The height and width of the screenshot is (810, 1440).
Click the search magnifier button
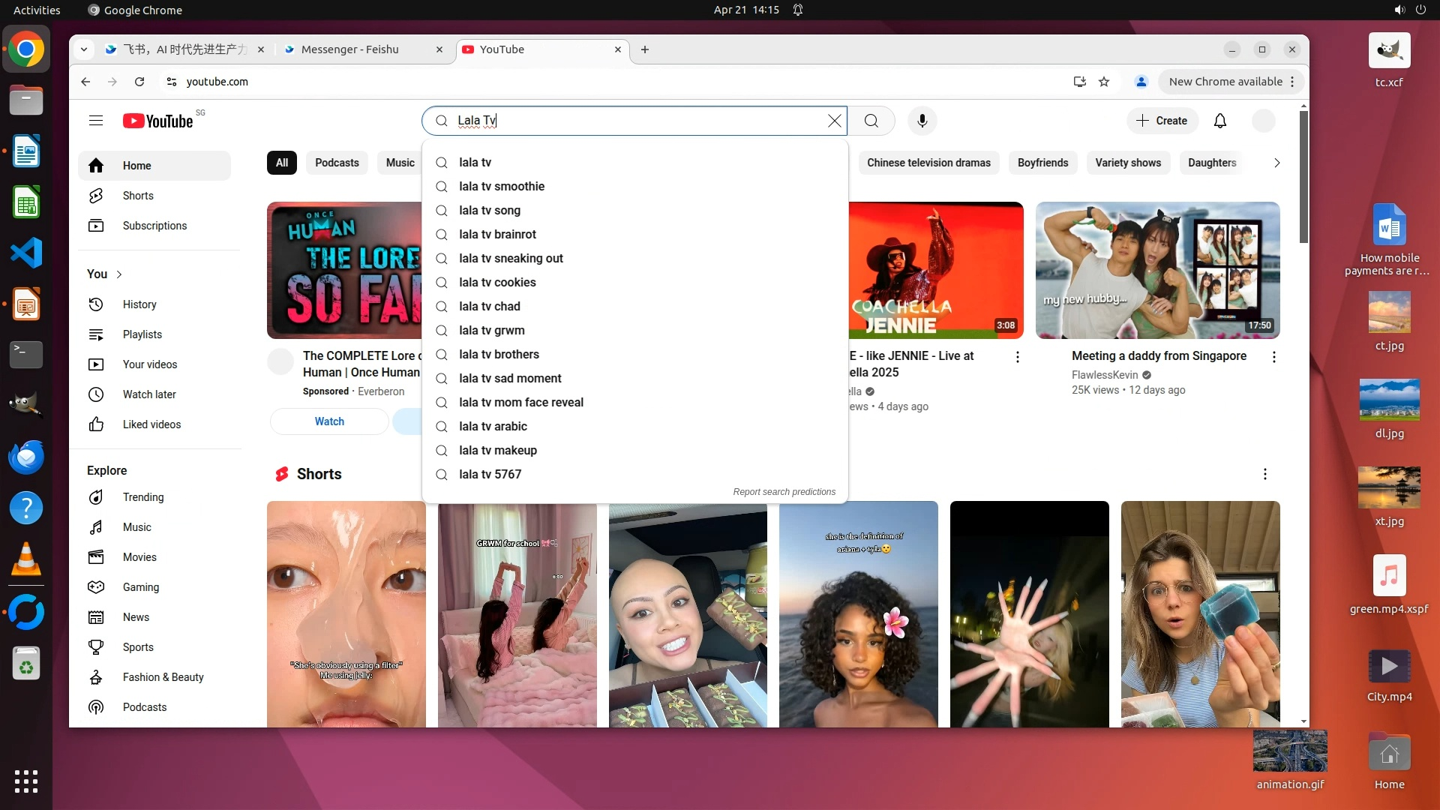tap(871, 121)
